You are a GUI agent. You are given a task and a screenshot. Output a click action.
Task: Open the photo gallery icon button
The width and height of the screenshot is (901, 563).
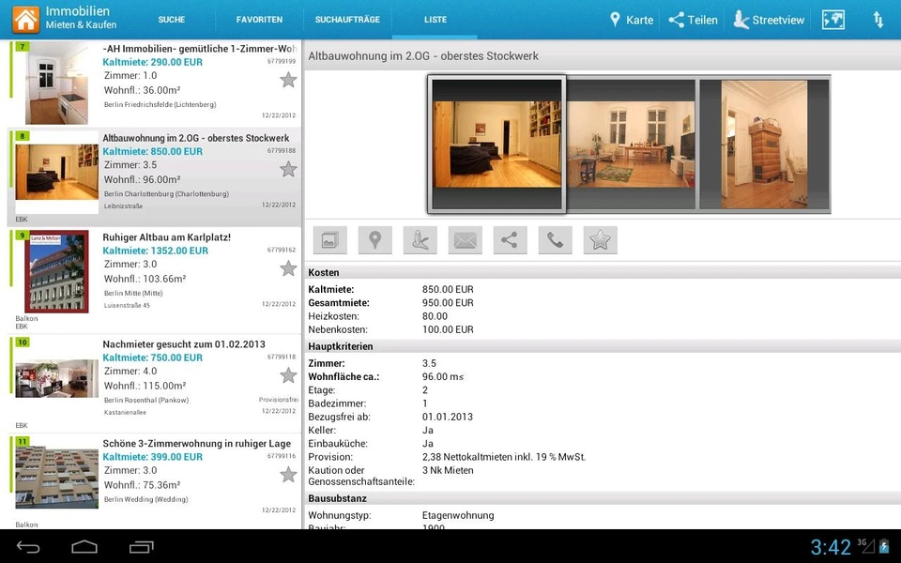[x=329, y=240]
